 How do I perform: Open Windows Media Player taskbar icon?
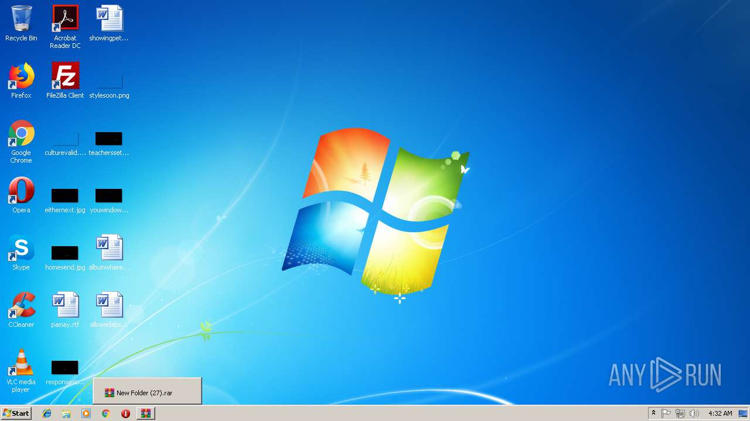(86, 413)
